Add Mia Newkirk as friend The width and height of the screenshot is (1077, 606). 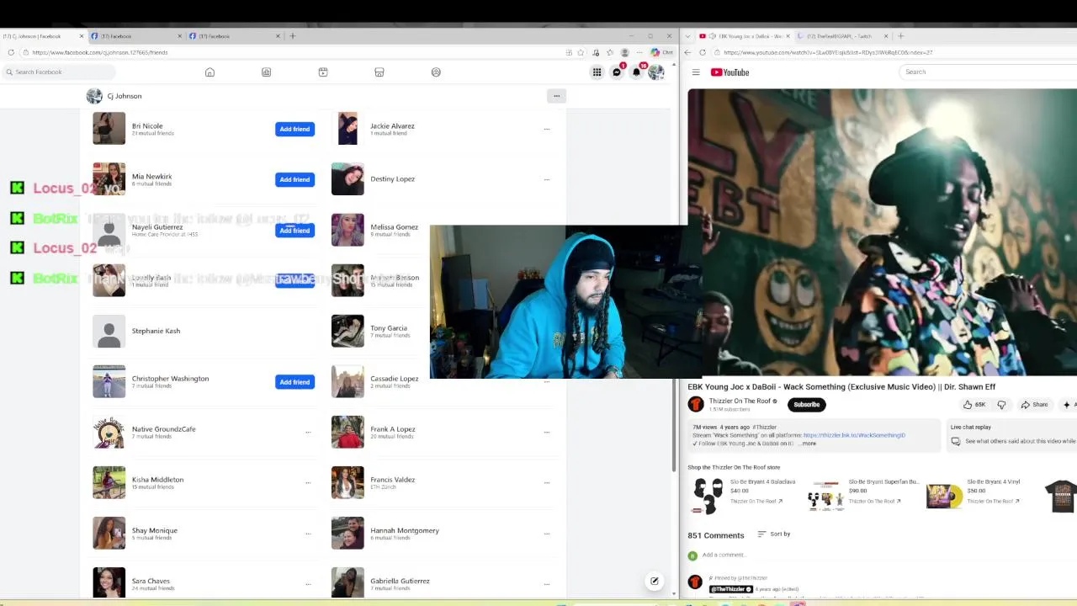tap(294, 179)
